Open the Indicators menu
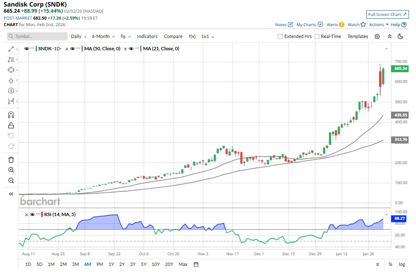The image size is (416, 272). (147, 36)
